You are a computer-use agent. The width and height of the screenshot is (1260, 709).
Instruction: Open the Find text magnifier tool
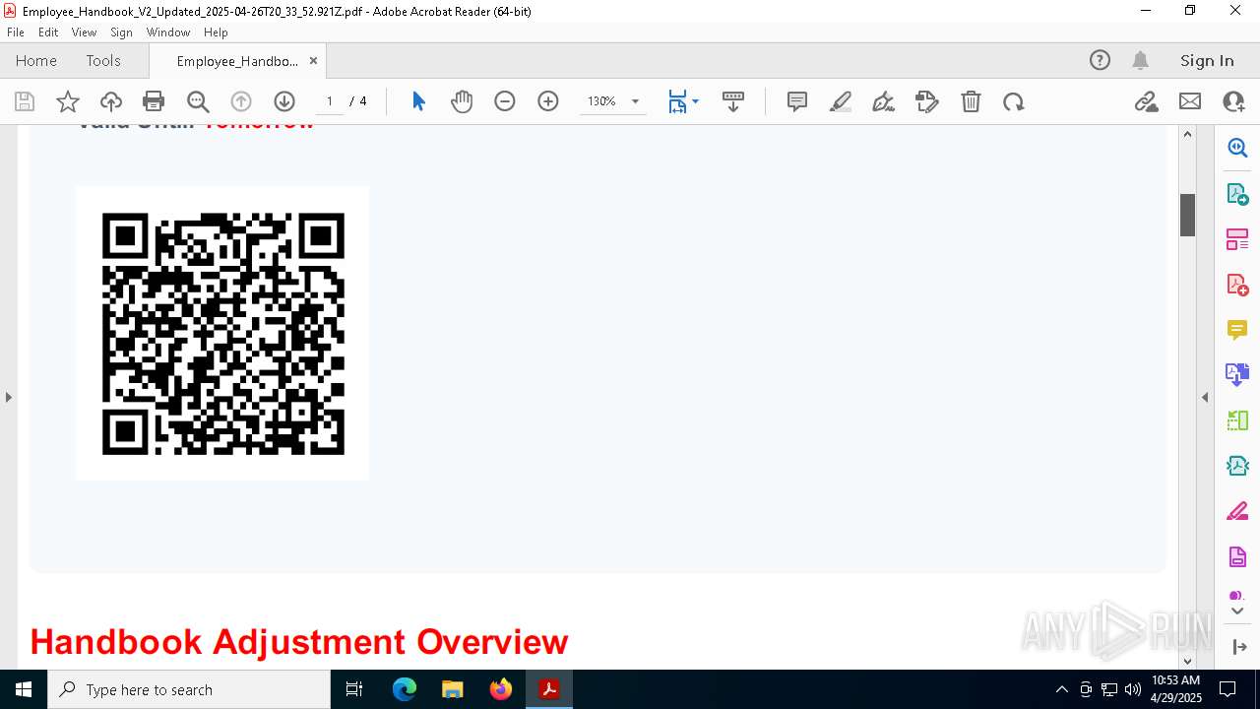[198, 101]
